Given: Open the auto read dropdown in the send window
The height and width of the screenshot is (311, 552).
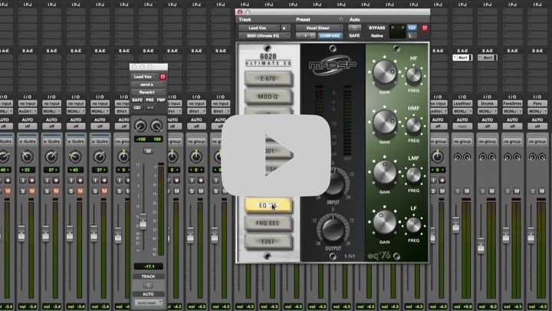Looking at the screenshot, I should 148,303.
